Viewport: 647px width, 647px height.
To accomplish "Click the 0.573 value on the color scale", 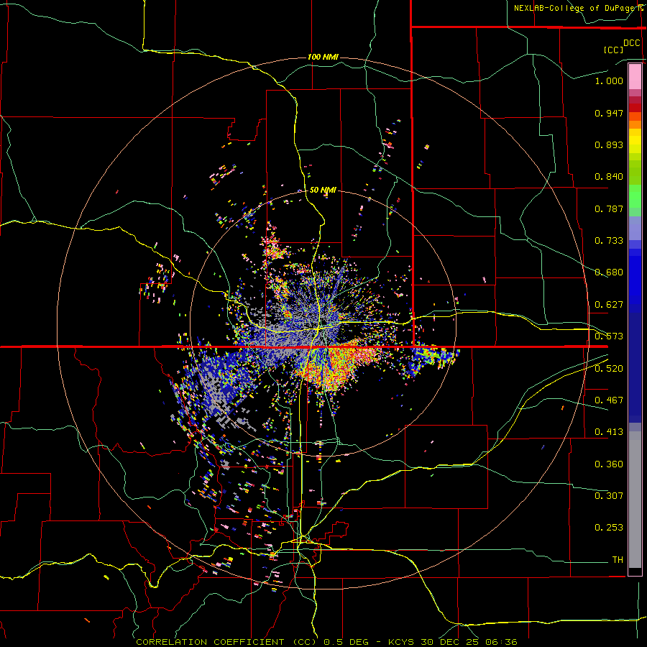I will [x=609, y=336].
